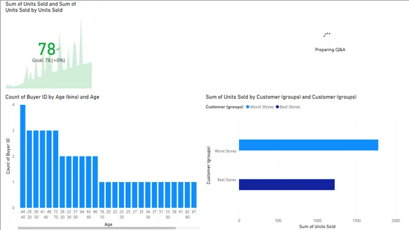Select the column bar for age 46

tap(49, 169)
